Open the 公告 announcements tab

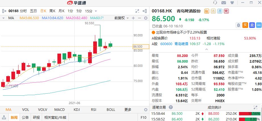click(25, 118)
